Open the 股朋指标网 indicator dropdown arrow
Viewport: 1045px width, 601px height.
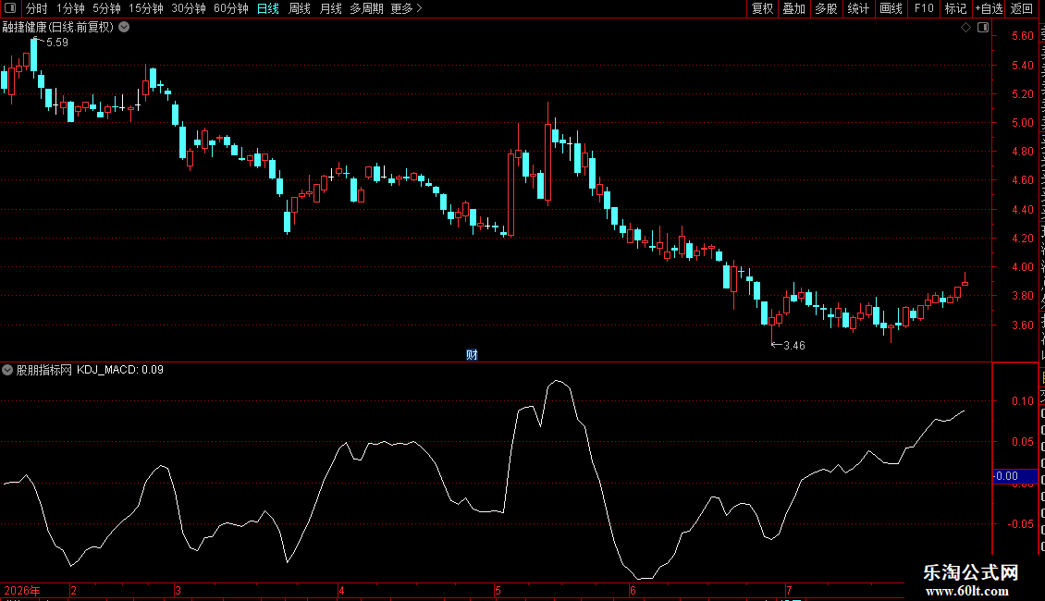tap(7, 370)
